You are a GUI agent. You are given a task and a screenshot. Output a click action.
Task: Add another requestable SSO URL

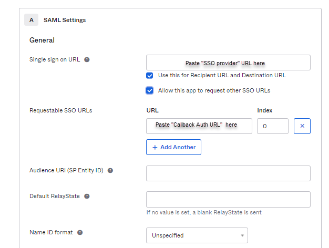click(x=173, y=147)
